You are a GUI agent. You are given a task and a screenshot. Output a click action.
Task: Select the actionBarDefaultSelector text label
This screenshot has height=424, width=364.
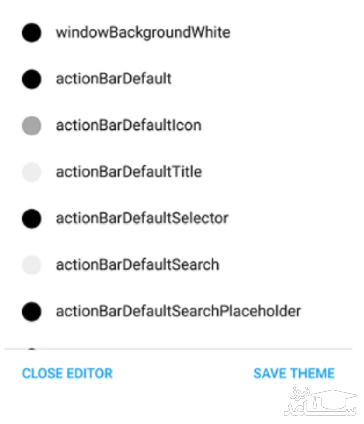[142, 219]
